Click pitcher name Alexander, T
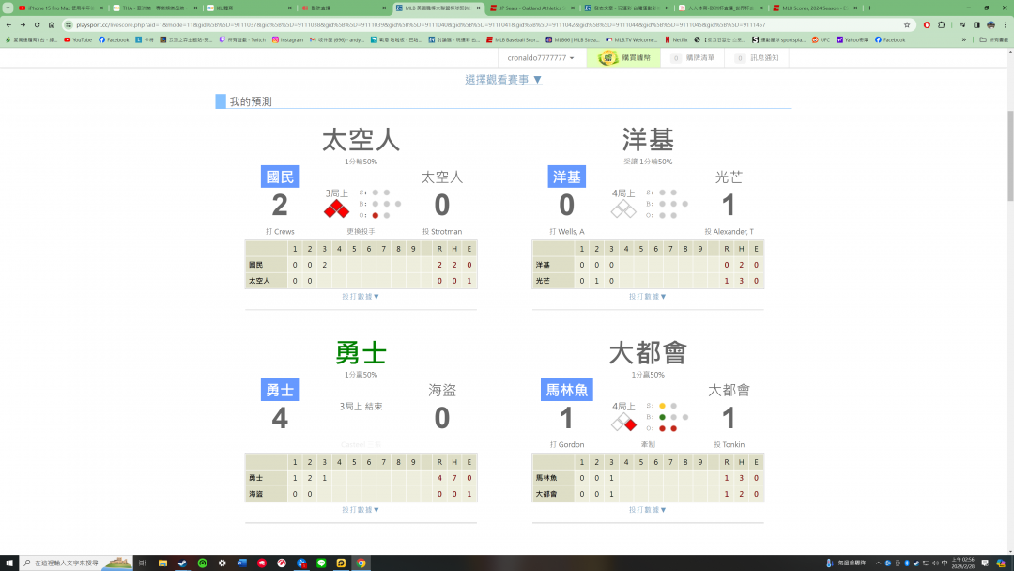 point(733,232)
